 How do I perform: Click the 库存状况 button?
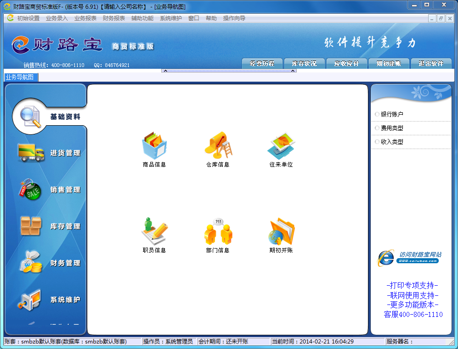(305, 63)
